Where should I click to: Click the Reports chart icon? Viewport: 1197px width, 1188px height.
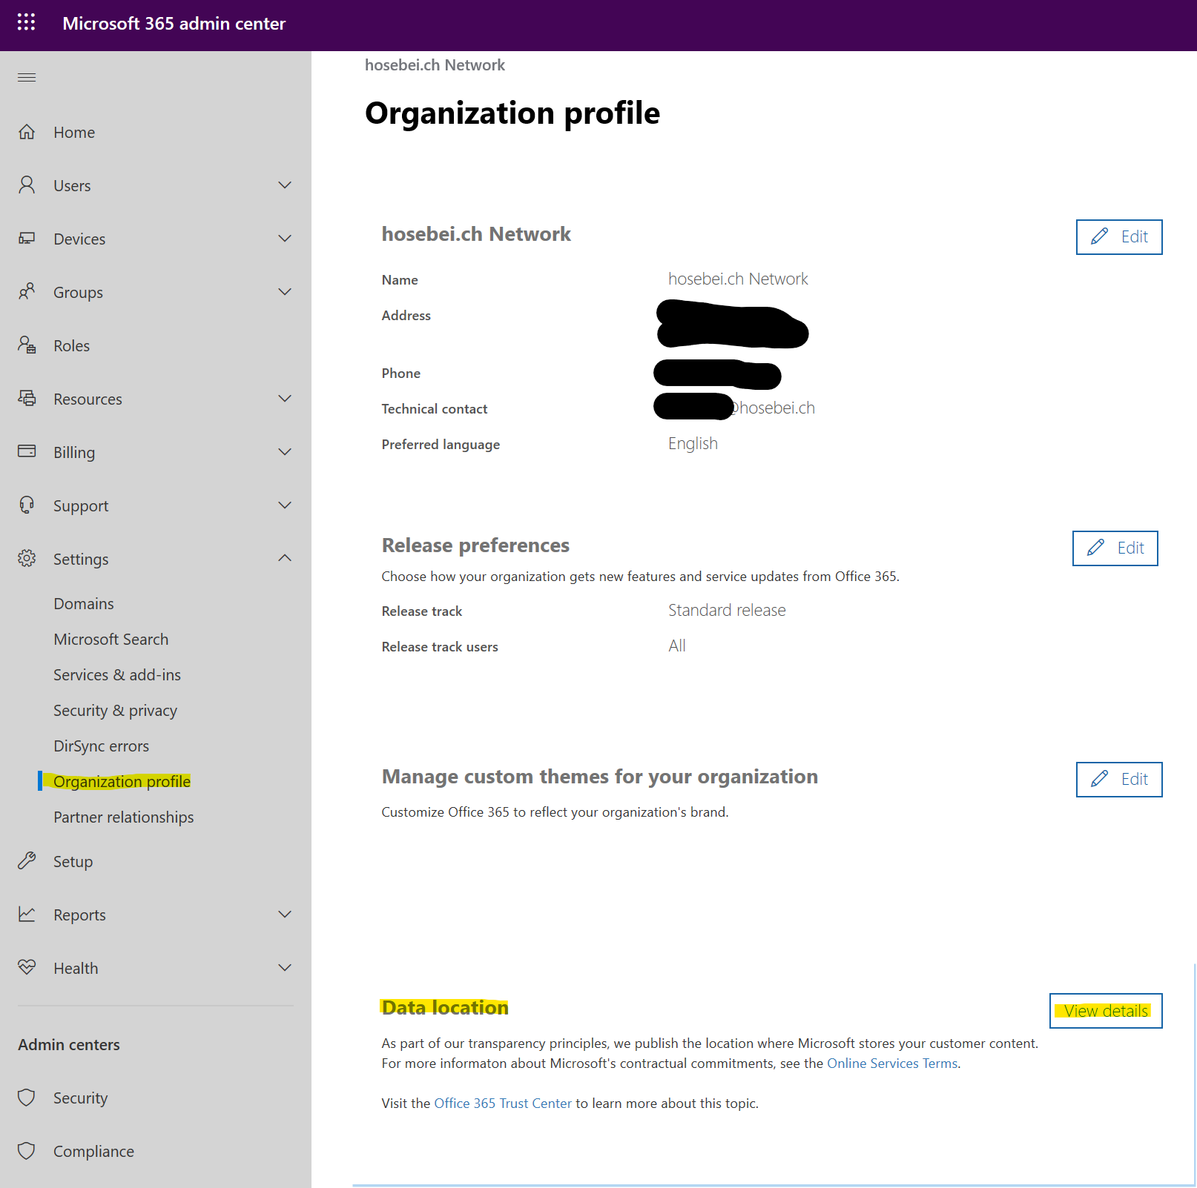[27, 914]
